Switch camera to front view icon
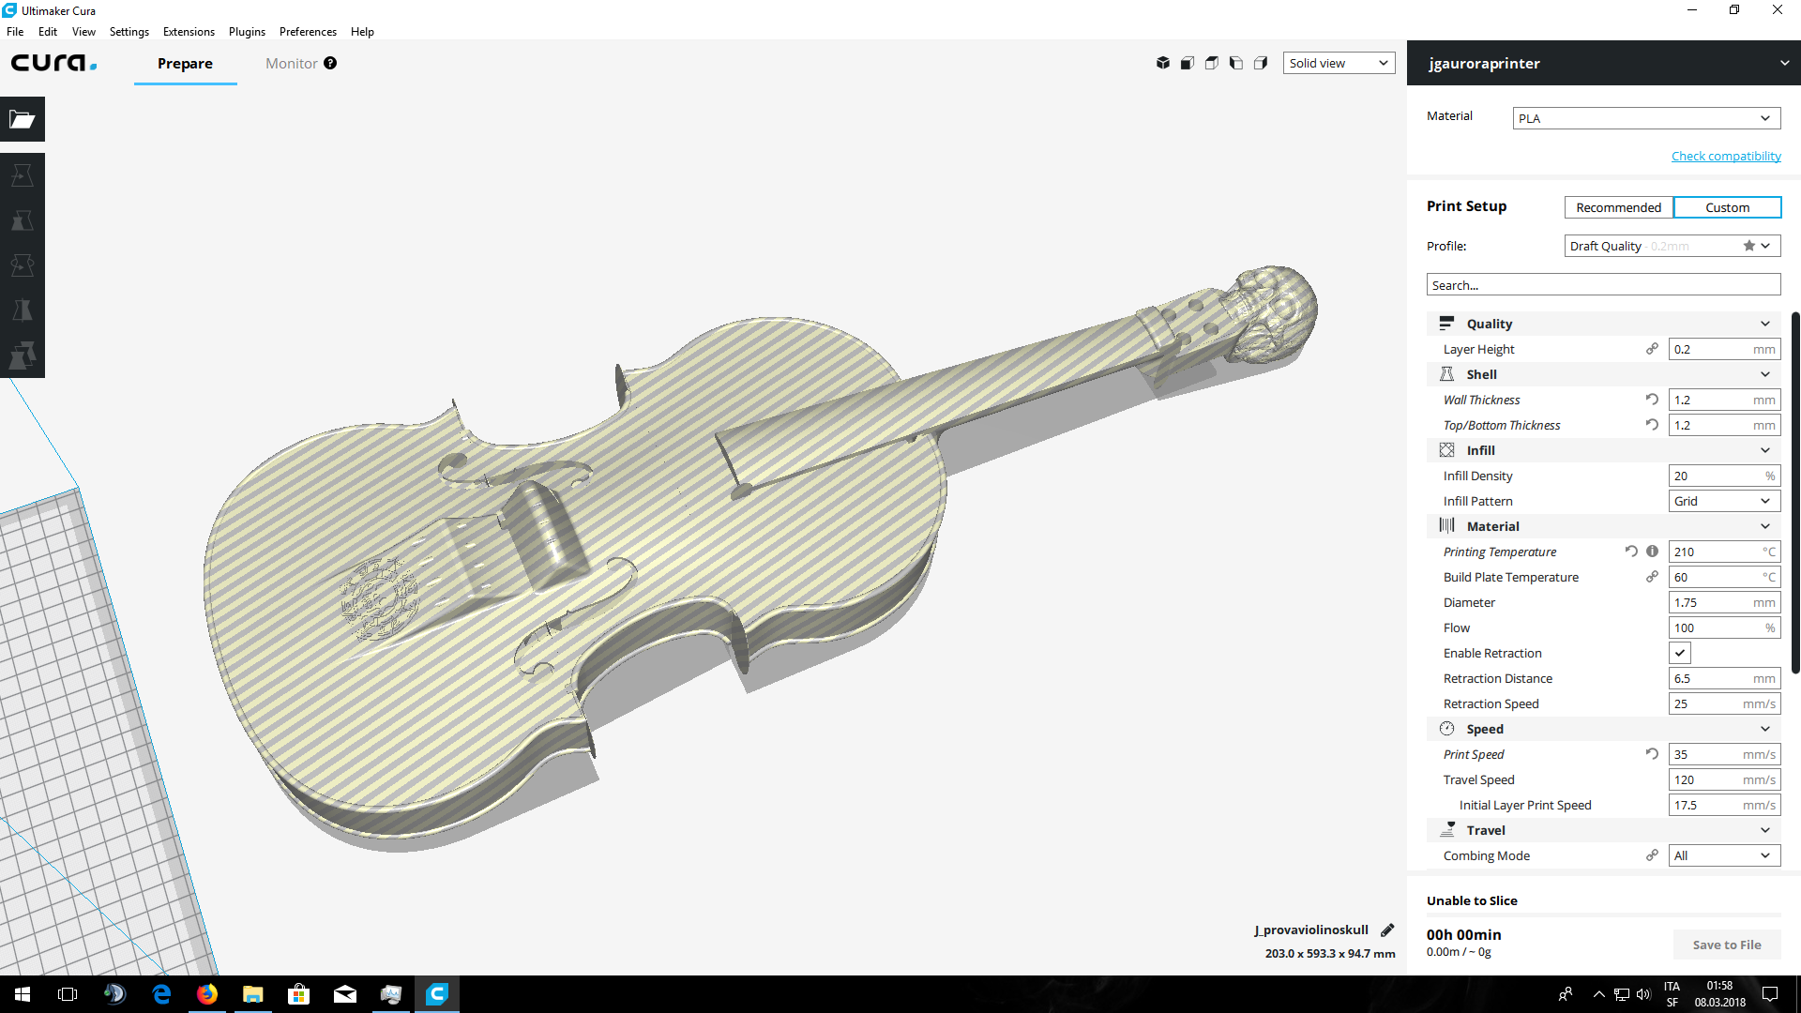This screenshot has width=1801, height=1013. coord(1188,63)
